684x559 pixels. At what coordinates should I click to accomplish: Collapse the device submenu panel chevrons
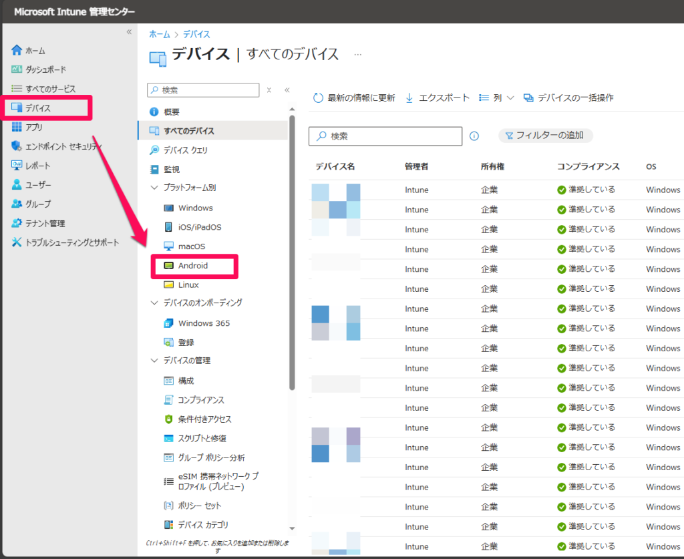pyautogui.click(x=287, y=89)
